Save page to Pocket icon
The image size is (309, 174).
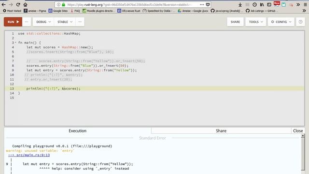tap(208, 4)
